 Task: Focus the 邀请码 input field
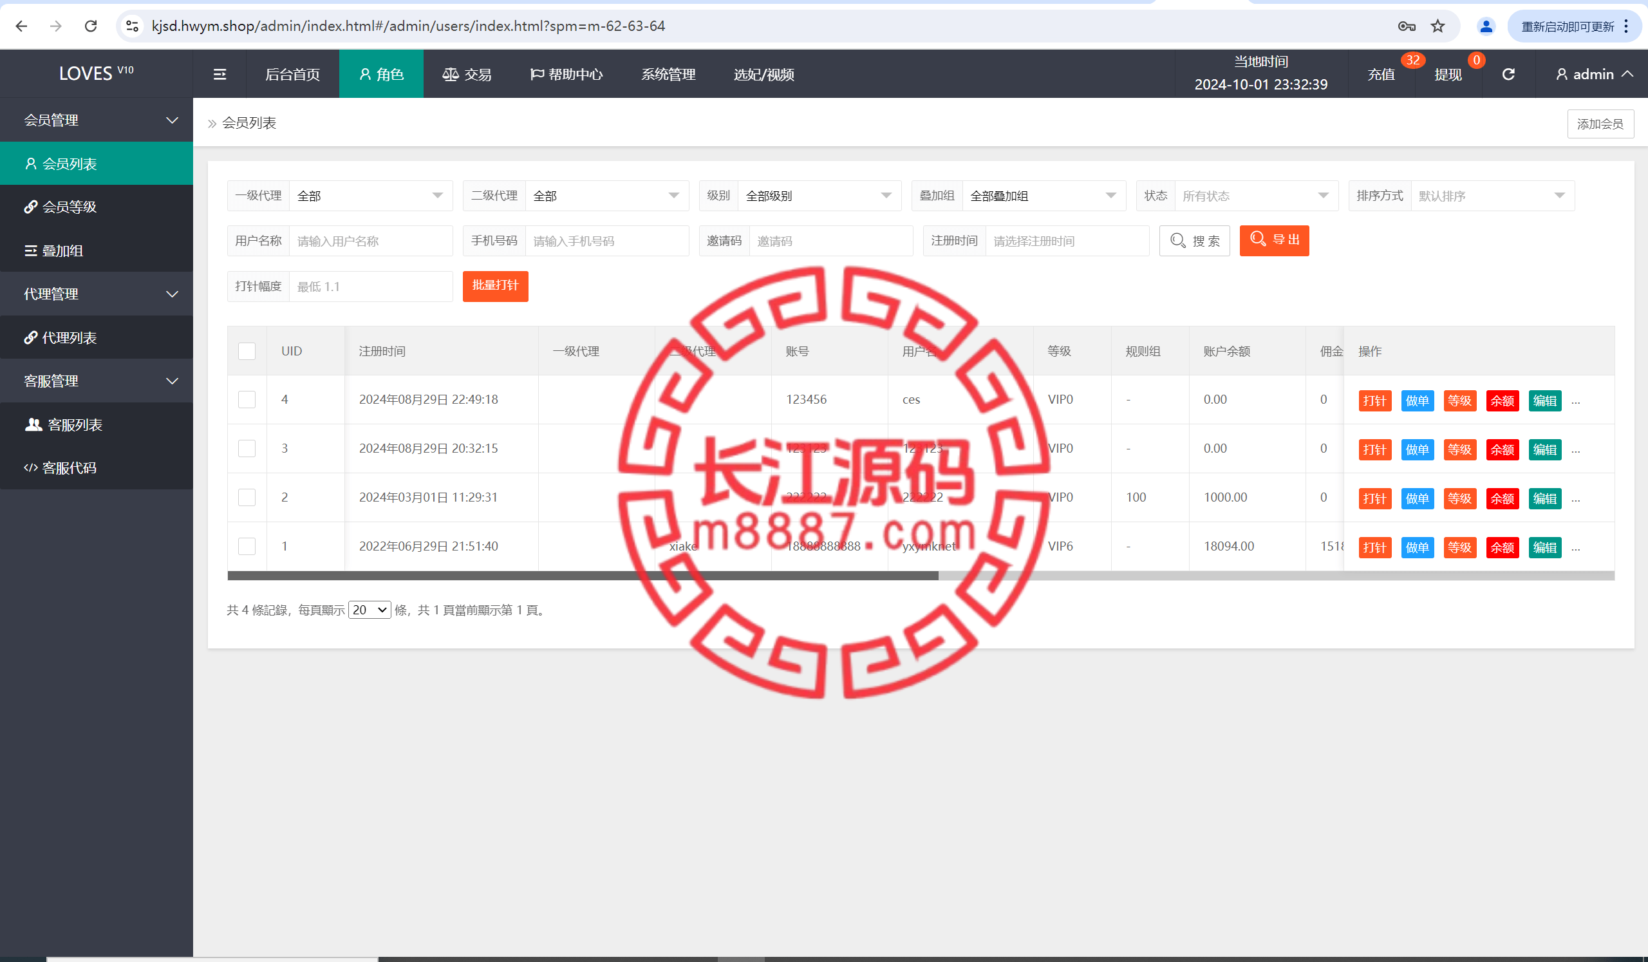(x=830, y=241)
